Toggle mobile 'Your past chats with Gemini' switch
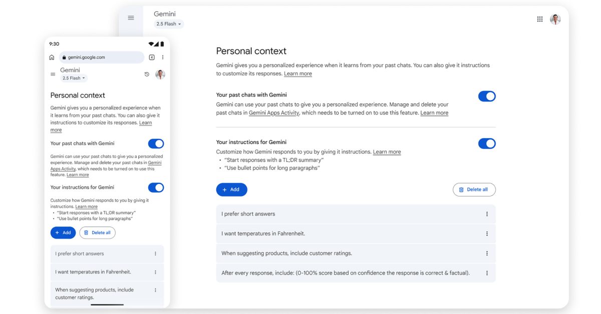Screen dimensions: 601x314 point(156,143)
